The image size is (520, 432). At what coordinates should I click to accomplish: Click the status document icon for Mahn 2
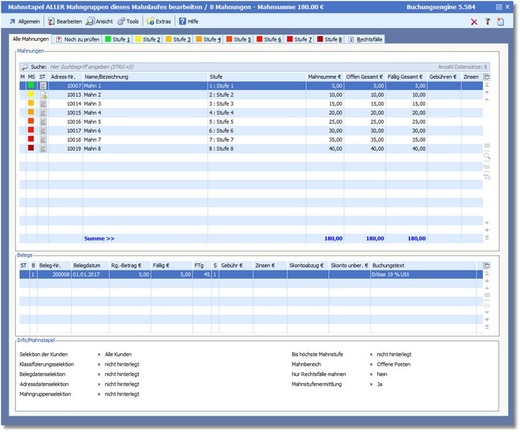tap(43, 95)
